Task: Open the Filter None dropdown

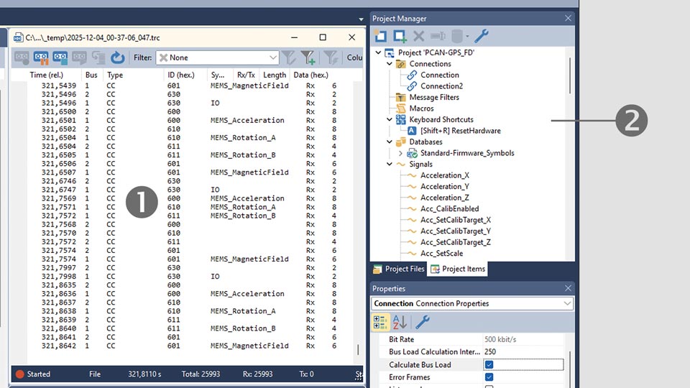Action: (273, 57)
